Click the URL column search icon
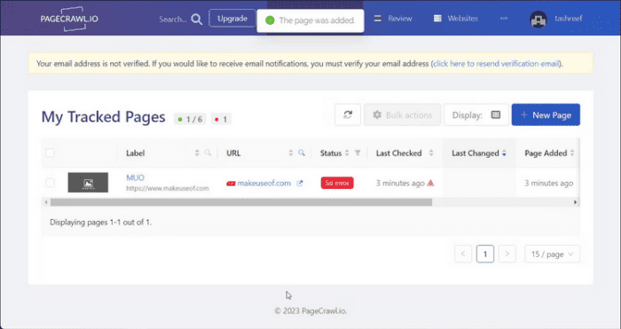Image resolution: width=621 pixels, height=329 pixels. tap(302, 153)
